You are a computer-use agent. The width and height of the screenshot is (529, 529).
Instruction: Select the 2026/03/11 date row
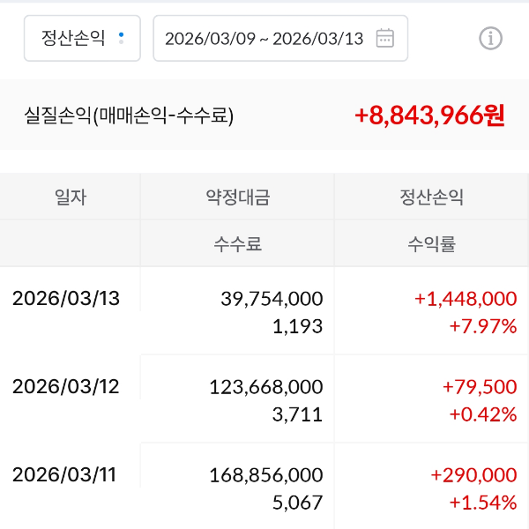pos(64,474)
